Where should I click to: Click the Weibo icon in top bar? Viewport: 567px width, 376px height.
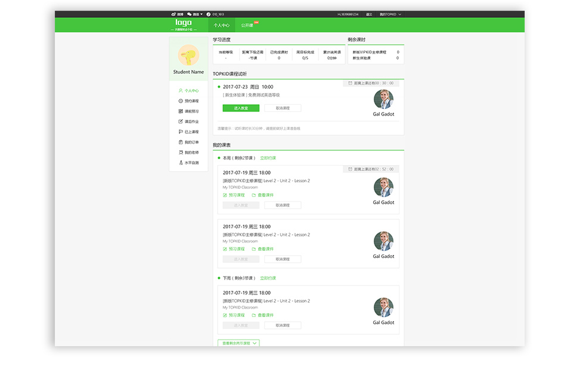pyautogui.click(x=173, y=14)
